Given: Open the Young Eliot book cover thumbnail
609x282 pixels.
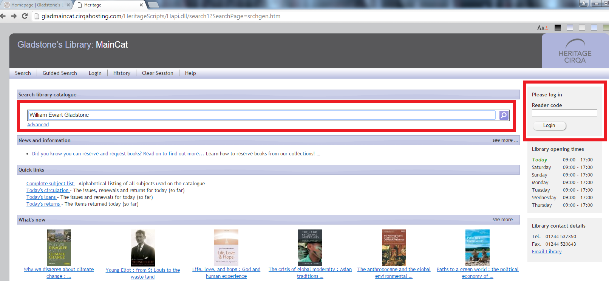Looking at the screenshot, I should 142,248.
